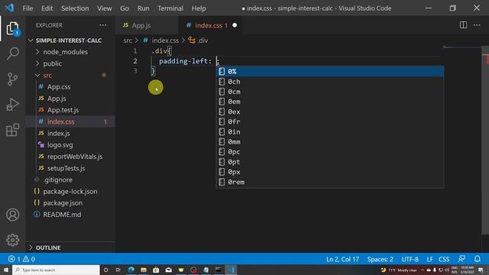The height and width of the screenshot is (275, 489).
Task: Open Explorer views and more actions ellipsis
Action: pos(103,25)
